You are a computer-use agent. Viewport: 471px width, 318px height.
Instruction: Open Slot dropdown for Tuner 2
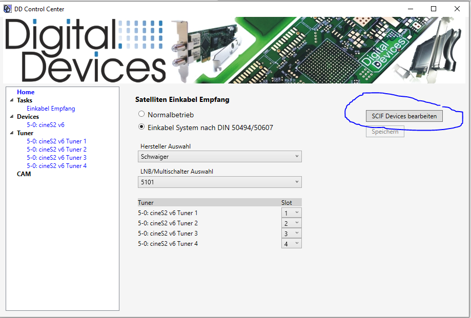(292, 223)
